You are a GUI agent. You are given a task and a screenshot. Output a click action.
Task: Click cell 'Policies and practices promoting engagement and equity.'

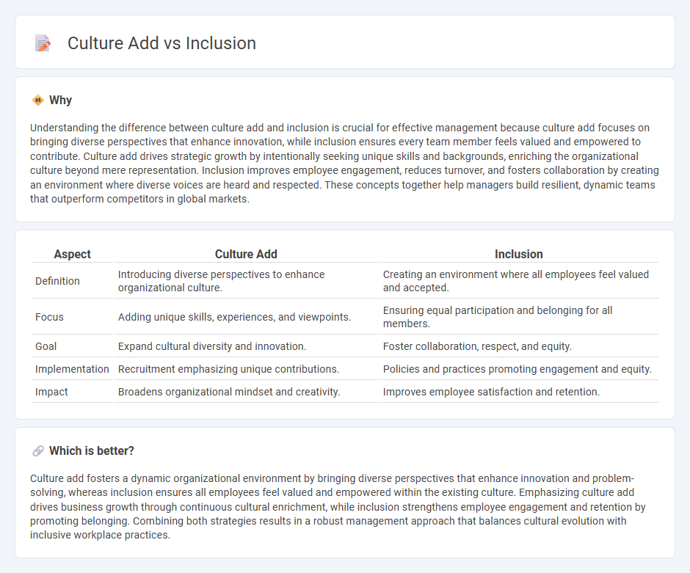(x=519, y=369)
